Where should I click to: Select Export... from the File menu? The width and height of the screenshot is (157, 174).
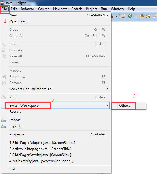(x=59, y=126)
